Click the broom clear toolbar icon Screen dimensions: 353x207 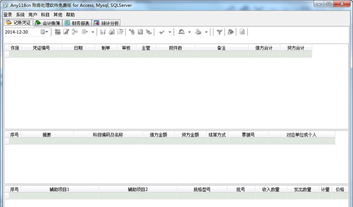pyautogui.click(x=149, y=32)
